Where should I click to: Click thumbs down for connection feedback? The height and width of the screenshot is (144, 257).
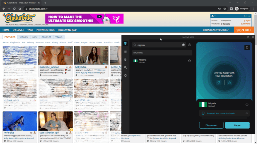pos(219,83)
